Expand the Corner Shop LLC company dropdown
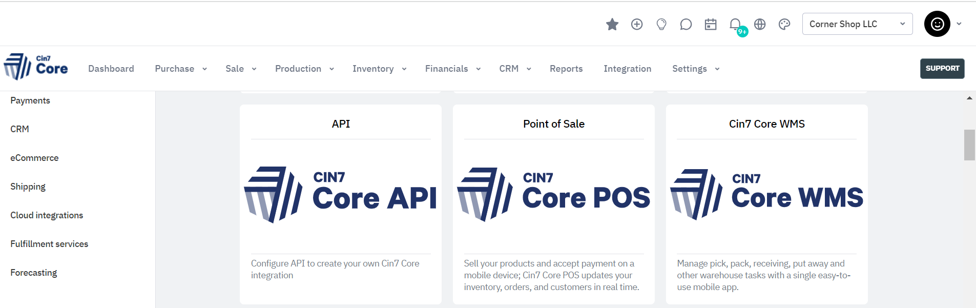Viewport: 976px width, 308px height. click(x=857, y=24)
